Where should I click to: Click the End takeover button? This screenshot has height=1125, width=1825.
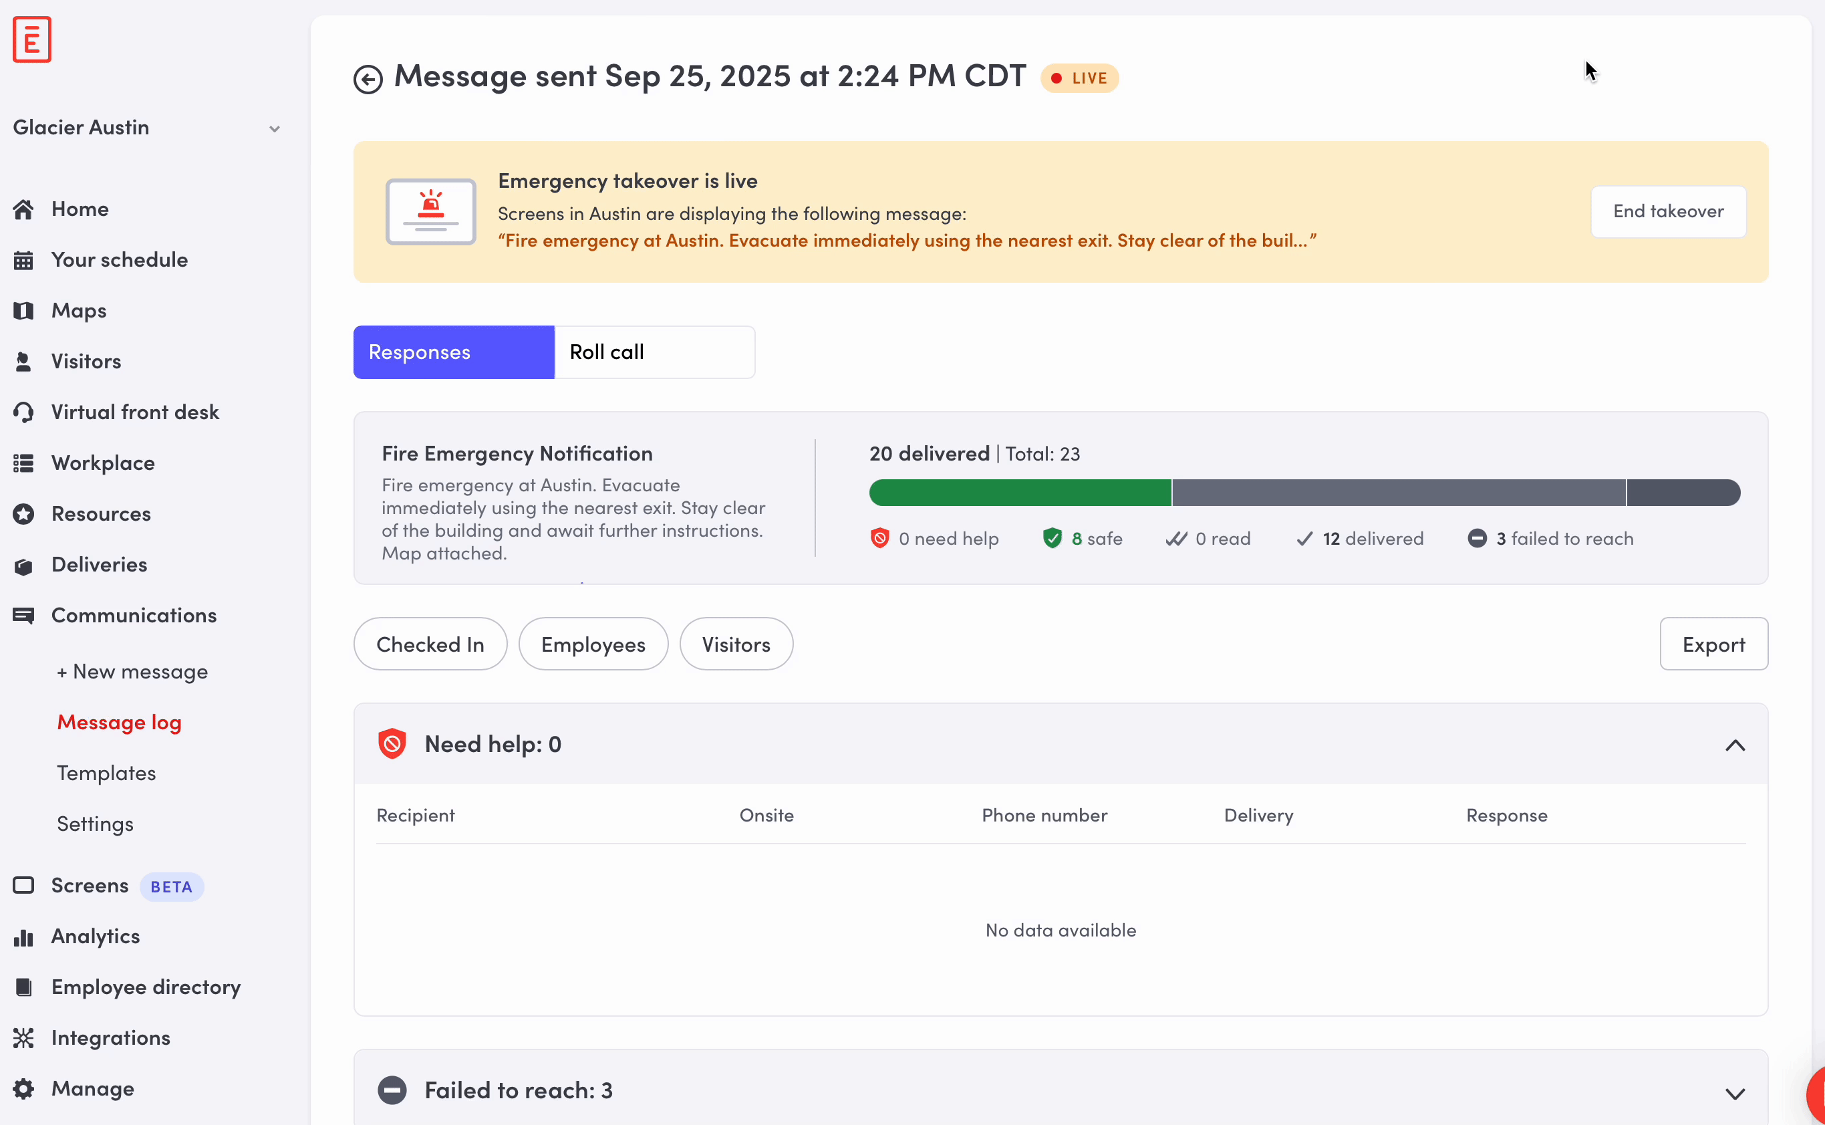coord(1668,211)
